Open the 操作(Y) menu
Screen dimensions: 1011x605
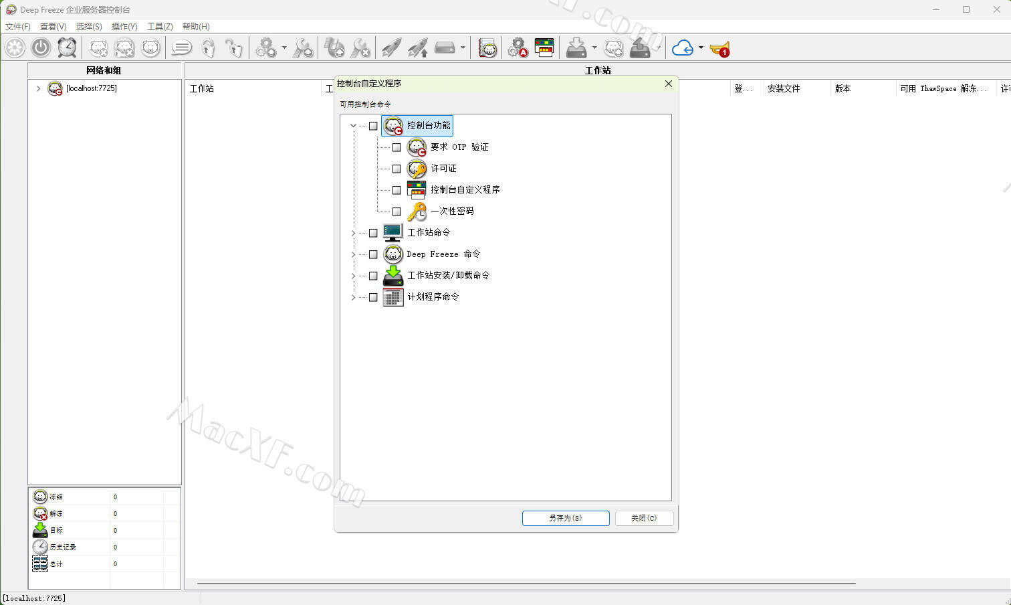click(124, 26)
